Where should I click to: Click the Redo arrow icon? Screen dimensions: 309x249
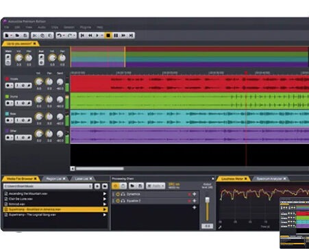[x=70, y=36]
